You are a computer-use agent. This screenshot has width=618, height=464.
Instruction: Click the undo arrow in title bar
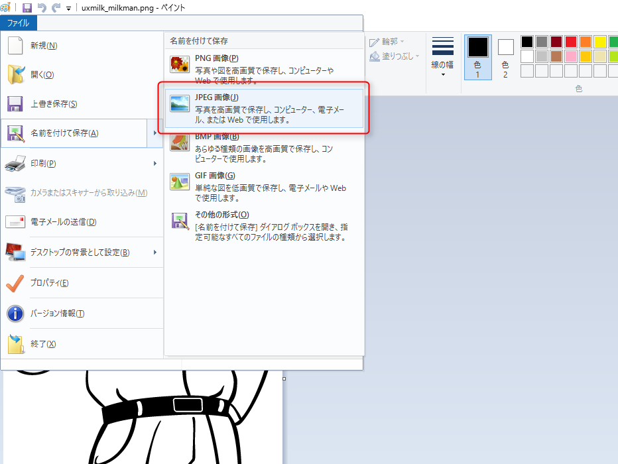click(x=42, y=8)
